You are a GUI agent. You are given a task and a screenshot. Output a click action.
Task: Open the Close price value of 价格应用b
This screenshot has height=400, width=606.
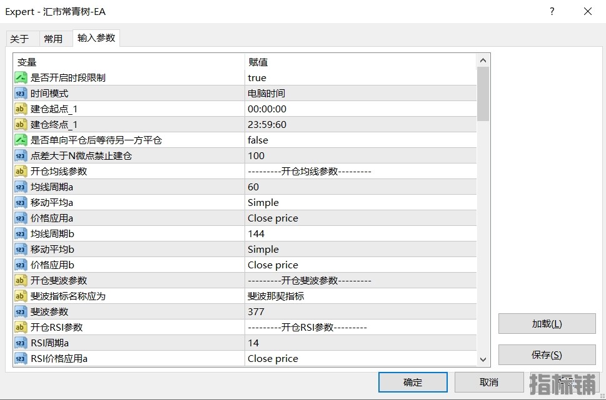[x=361, y=265]
